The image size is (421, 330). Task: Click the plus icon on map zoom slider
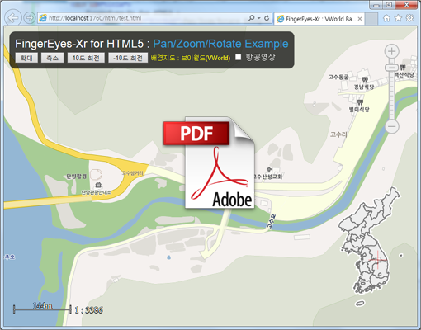pos(391,51)
